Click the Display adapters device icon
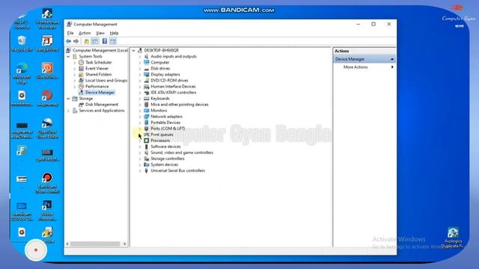Screen dimensions: 479x269 (x=147, y=75)
